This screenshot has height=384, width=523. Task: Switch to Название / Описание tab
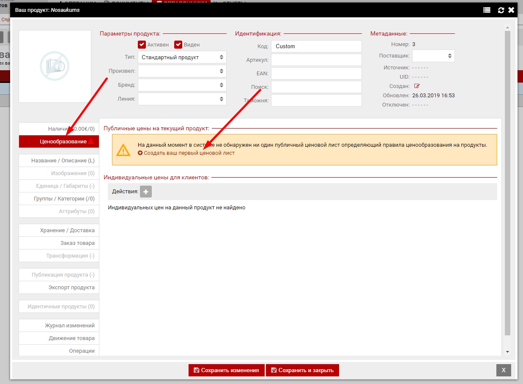click(63, 161)
